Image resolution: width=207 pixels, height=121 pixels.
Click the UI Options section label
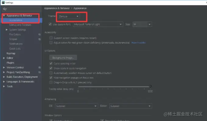[x=50, y=50]
